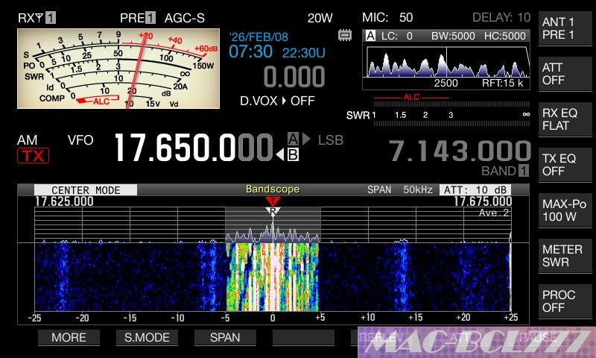
Task: Switch the METER SWR selection
Action: [565, 256]
